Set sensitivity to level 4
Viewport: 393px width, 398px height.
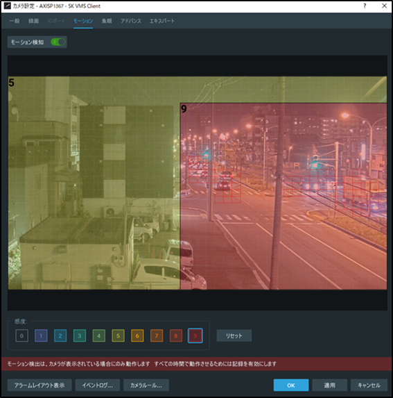[x=98, y=335]
